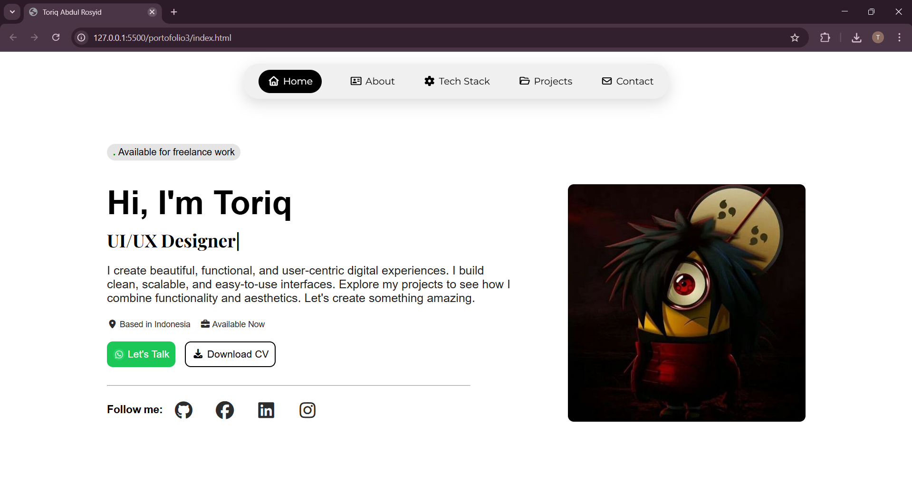This screenshot has height=482, width=912.
Task: Click the site information icon in address bar
Action: pyautogui.click(x=81, y=38)
